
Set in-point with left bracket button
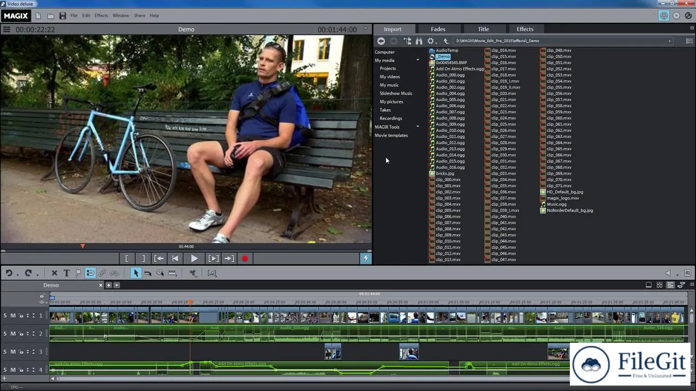pos(127,258)
